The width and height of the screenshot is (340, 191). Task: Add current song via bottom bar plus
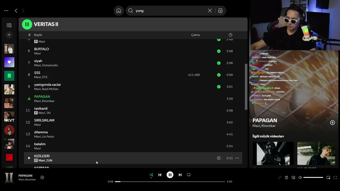pyautogui.click(x=42, y=177)
